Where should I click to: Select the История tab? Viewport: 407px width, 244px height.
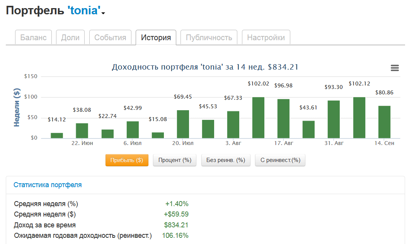(x=156, y=38)
